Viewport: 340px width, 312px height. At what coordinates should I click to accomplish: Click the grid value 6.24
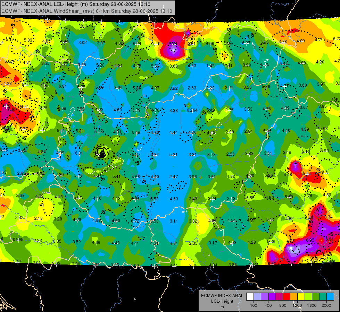coord(137,44)
